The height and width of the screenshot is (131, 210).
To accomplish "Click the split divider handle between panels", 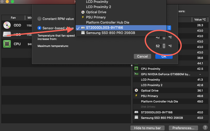I will 132,65.
